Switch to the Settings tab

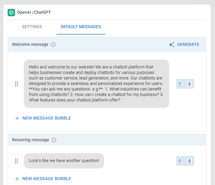click(x=32, y=27)
